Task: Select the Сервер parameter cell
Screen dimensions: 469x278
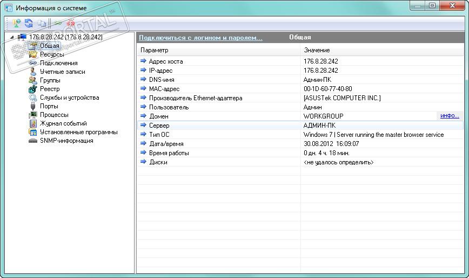Action: click(219, 126)
